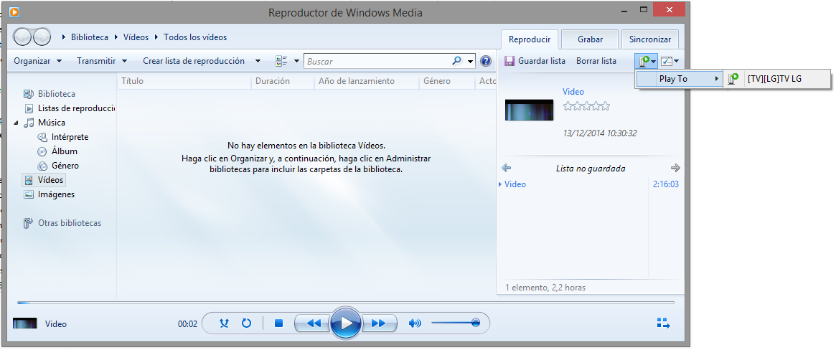Click the previous list left arrow
The image size is (836, 350).
coord(507,169)
